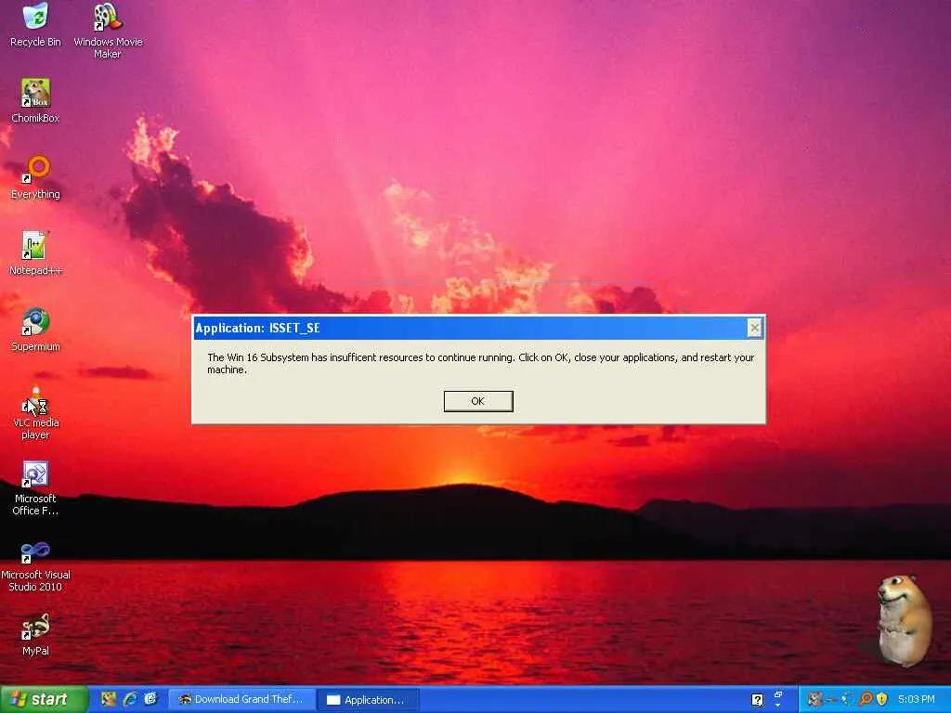Screen dimensions: 951x713
Task: Select the VLC media player shortcut
Action: [x=35, y=411]
